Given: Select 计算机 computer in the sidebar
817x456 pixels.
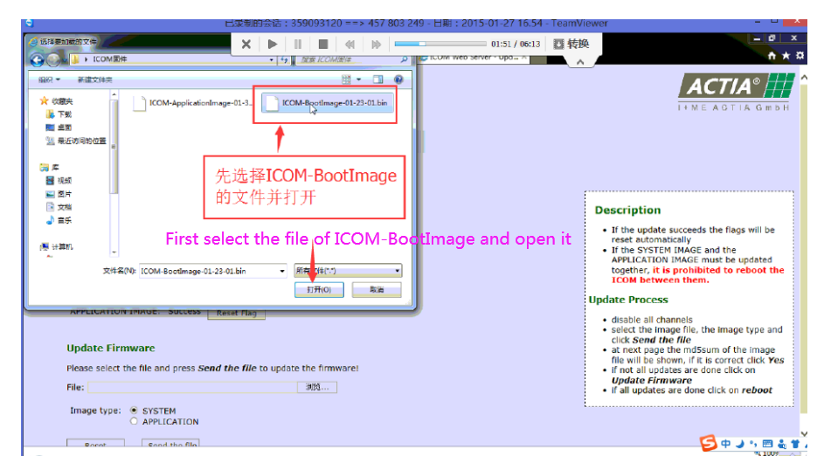Looking at the screenshot, I should coord(57,246).
